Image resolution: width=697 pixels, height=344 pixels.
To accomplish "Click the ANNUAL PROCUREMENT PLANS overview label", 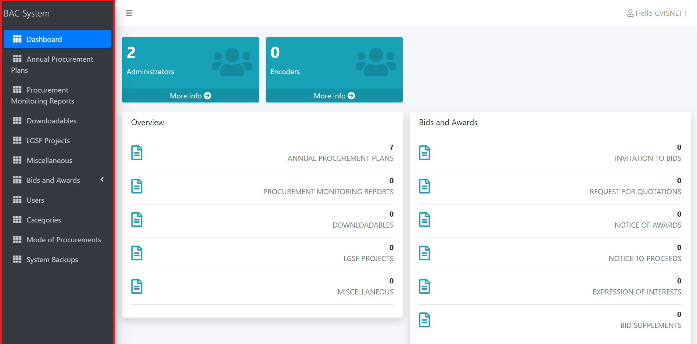I will [x=340, y=158].
